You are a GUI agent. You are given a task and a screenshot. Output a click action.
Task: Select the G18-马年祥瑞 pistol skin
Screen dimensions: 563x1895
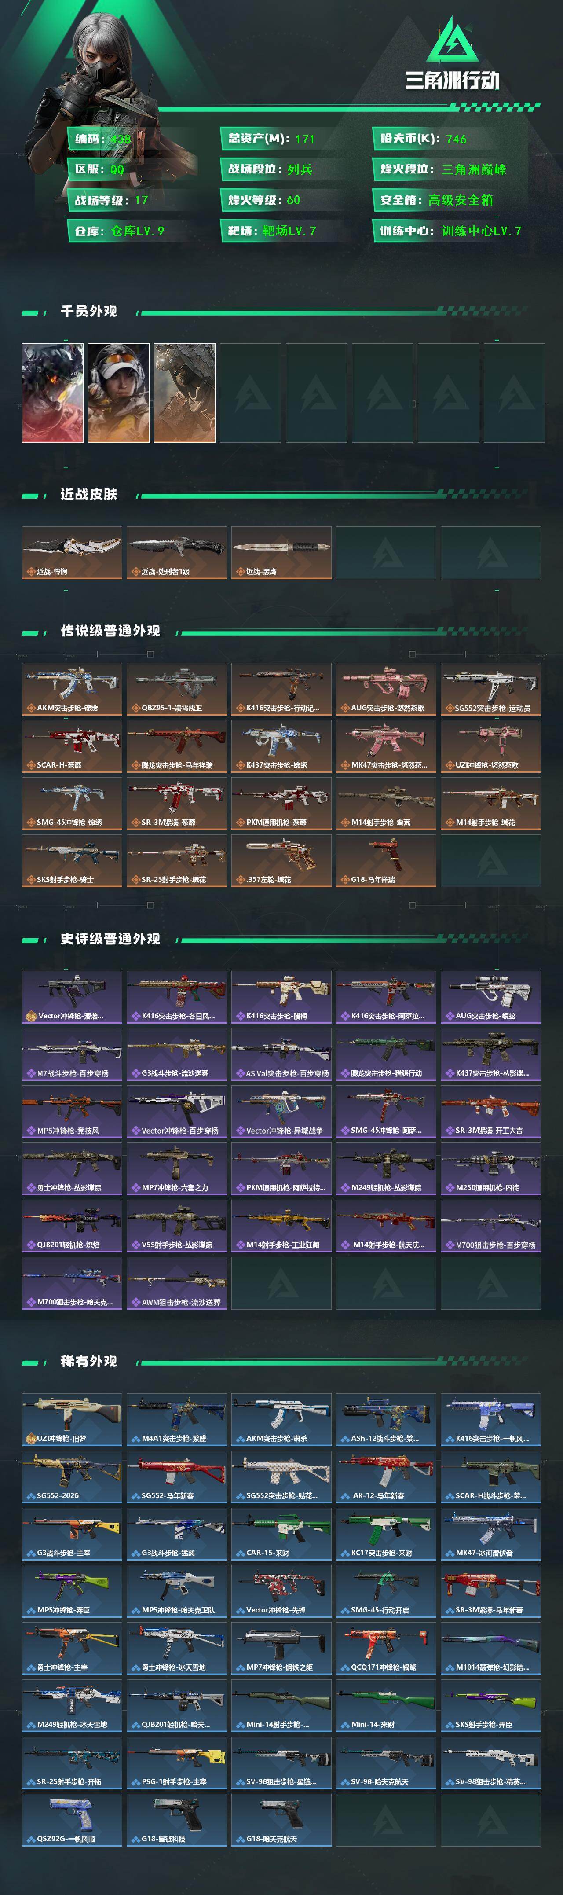click(x=386, y=860)
